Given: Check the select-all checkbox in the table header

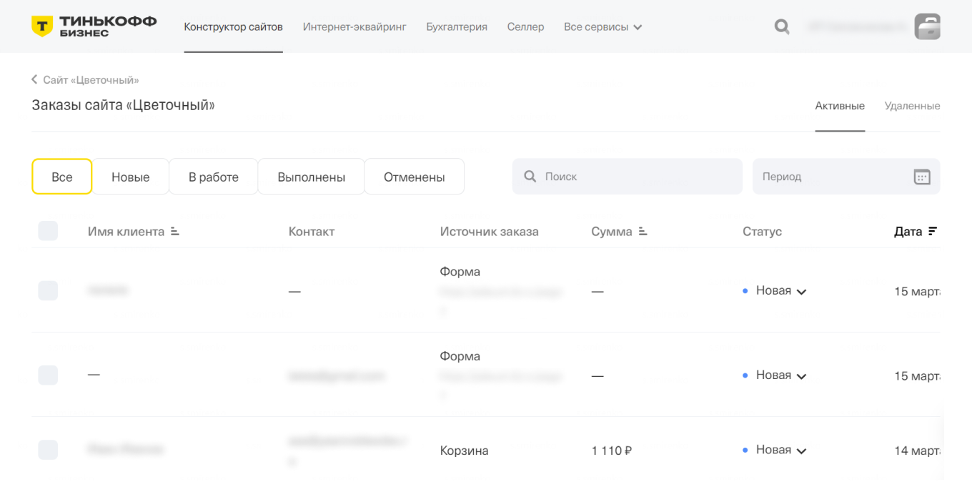Looking at the screenshot, I should click(48, 231).
